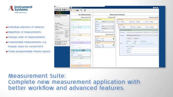The image size is (173, 97).
Task: Open the Evaluation menu in the background window
Action: 66,8
